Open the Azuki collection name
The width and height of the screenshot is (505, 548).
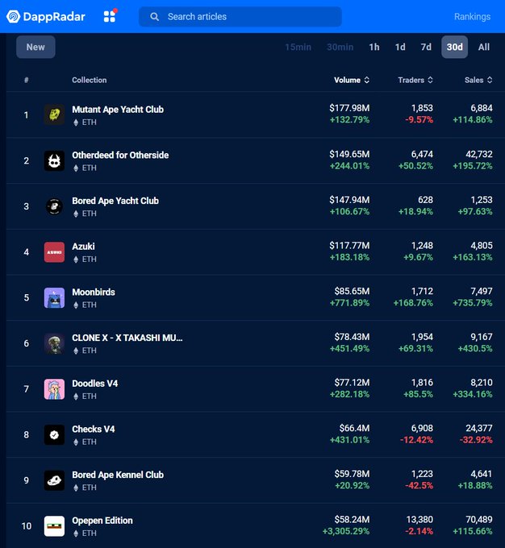tap(83, 247)
